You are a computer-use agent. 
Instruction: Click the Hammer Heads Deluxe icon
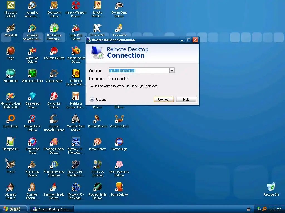(54, 187)
